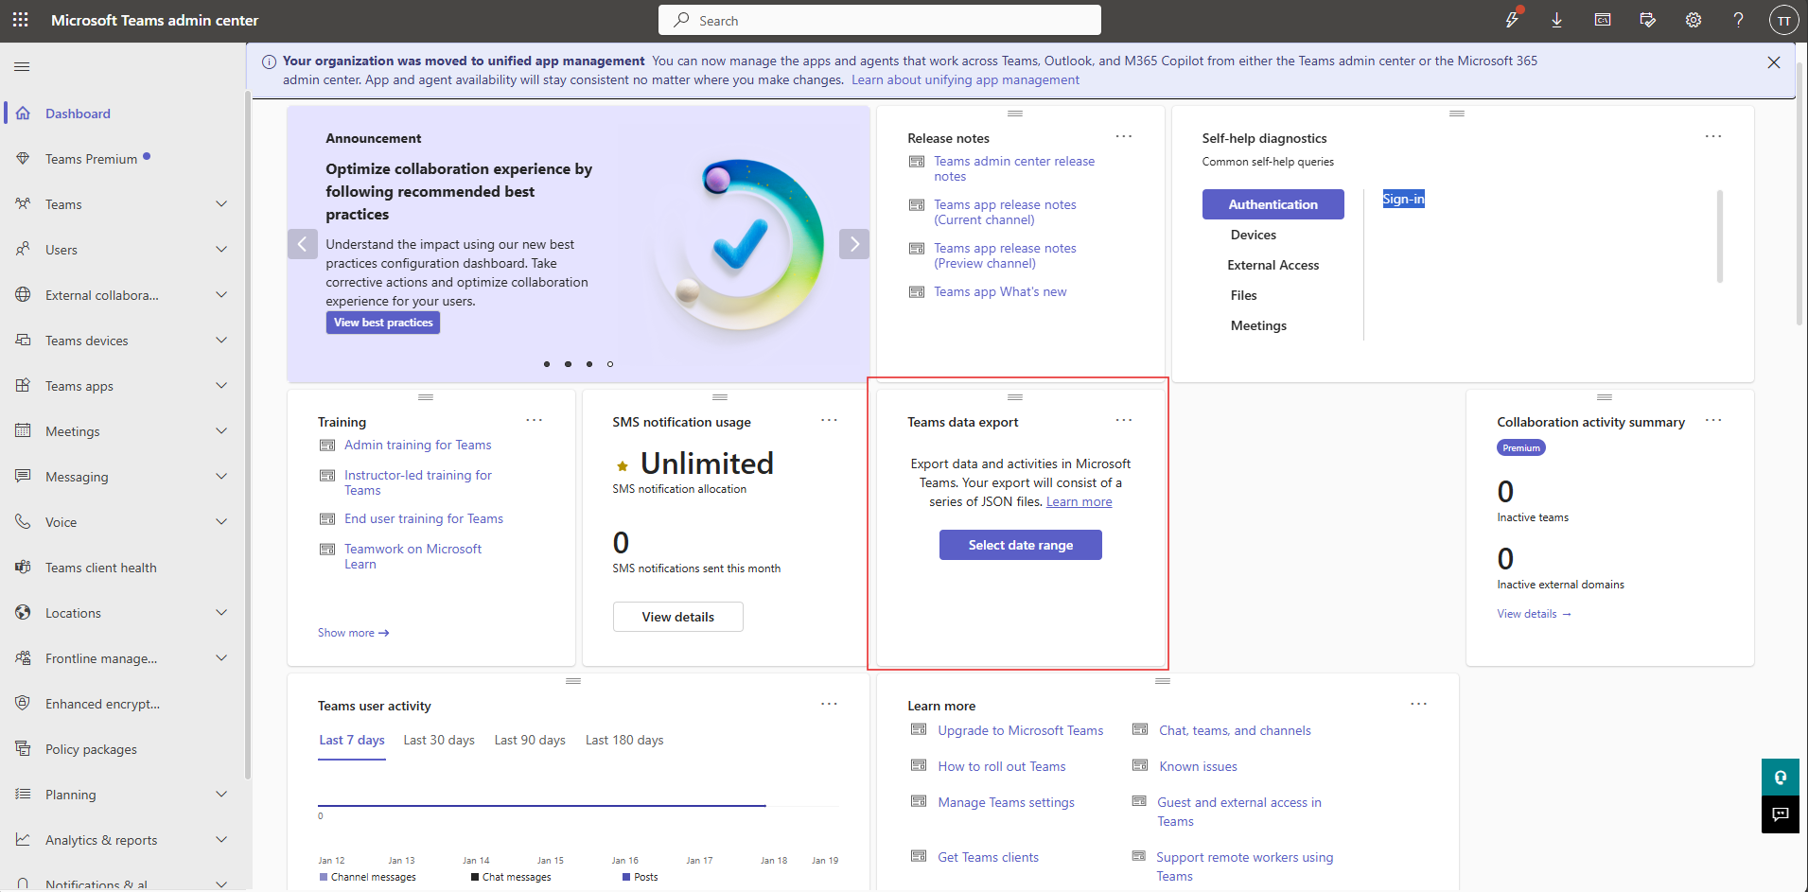This screenshot has width=1808, height=892.
Task: Open the Cloud Shell console icon in the header
Action: [x=1603, y=20]
